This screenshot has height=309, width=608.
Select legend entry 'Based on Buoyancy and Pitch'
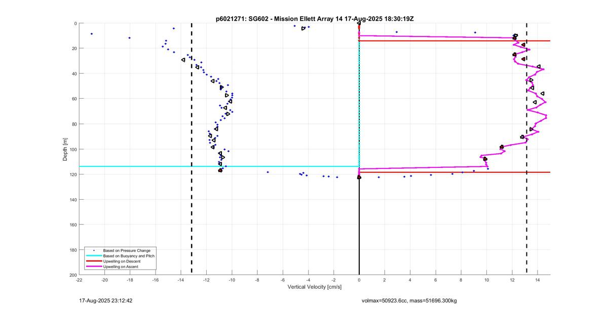tap(129, 256)
